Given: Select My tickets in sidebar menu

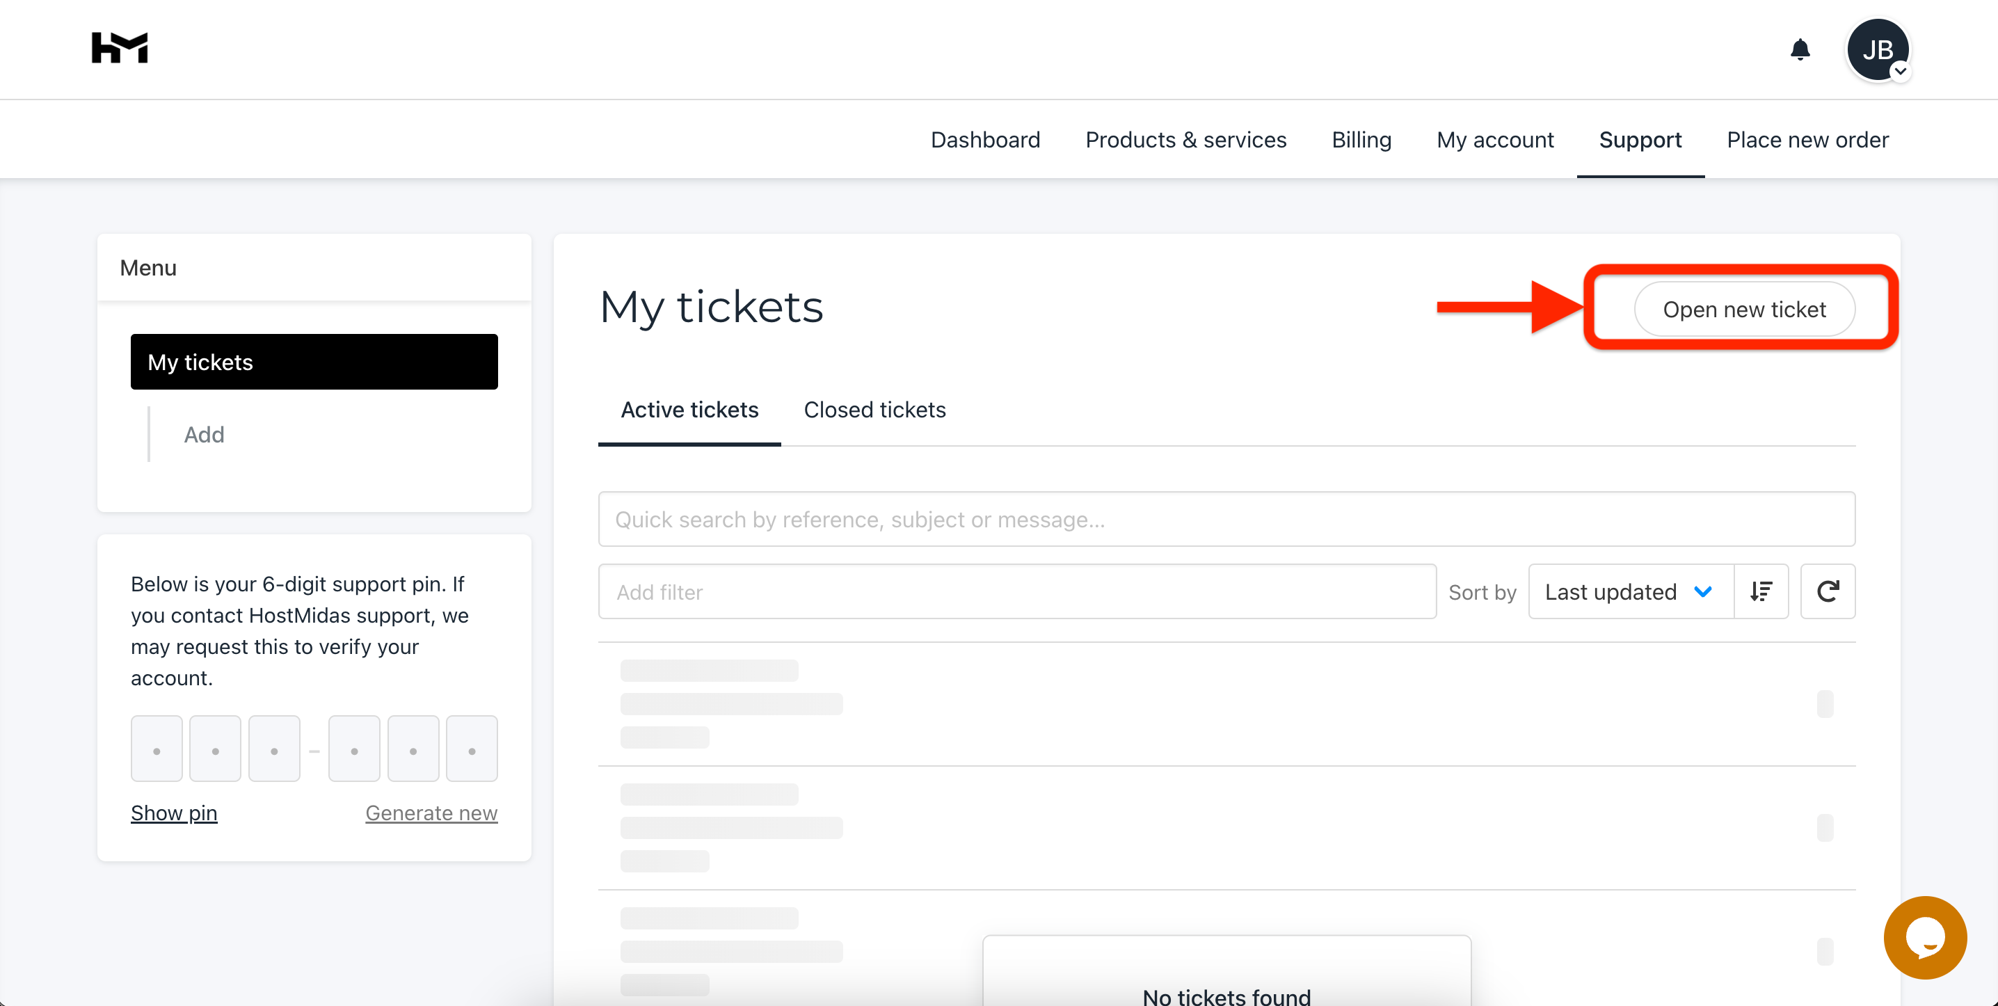Looking at the screenshot, I should tap(314, 362).
